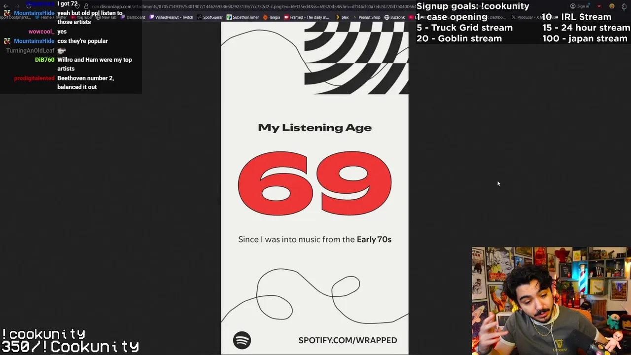Image resolution: width=631 pixels, height=355 pixels.
Task: Click the '20 - Goblin stream' goal text
Action: tap(459, 38)
